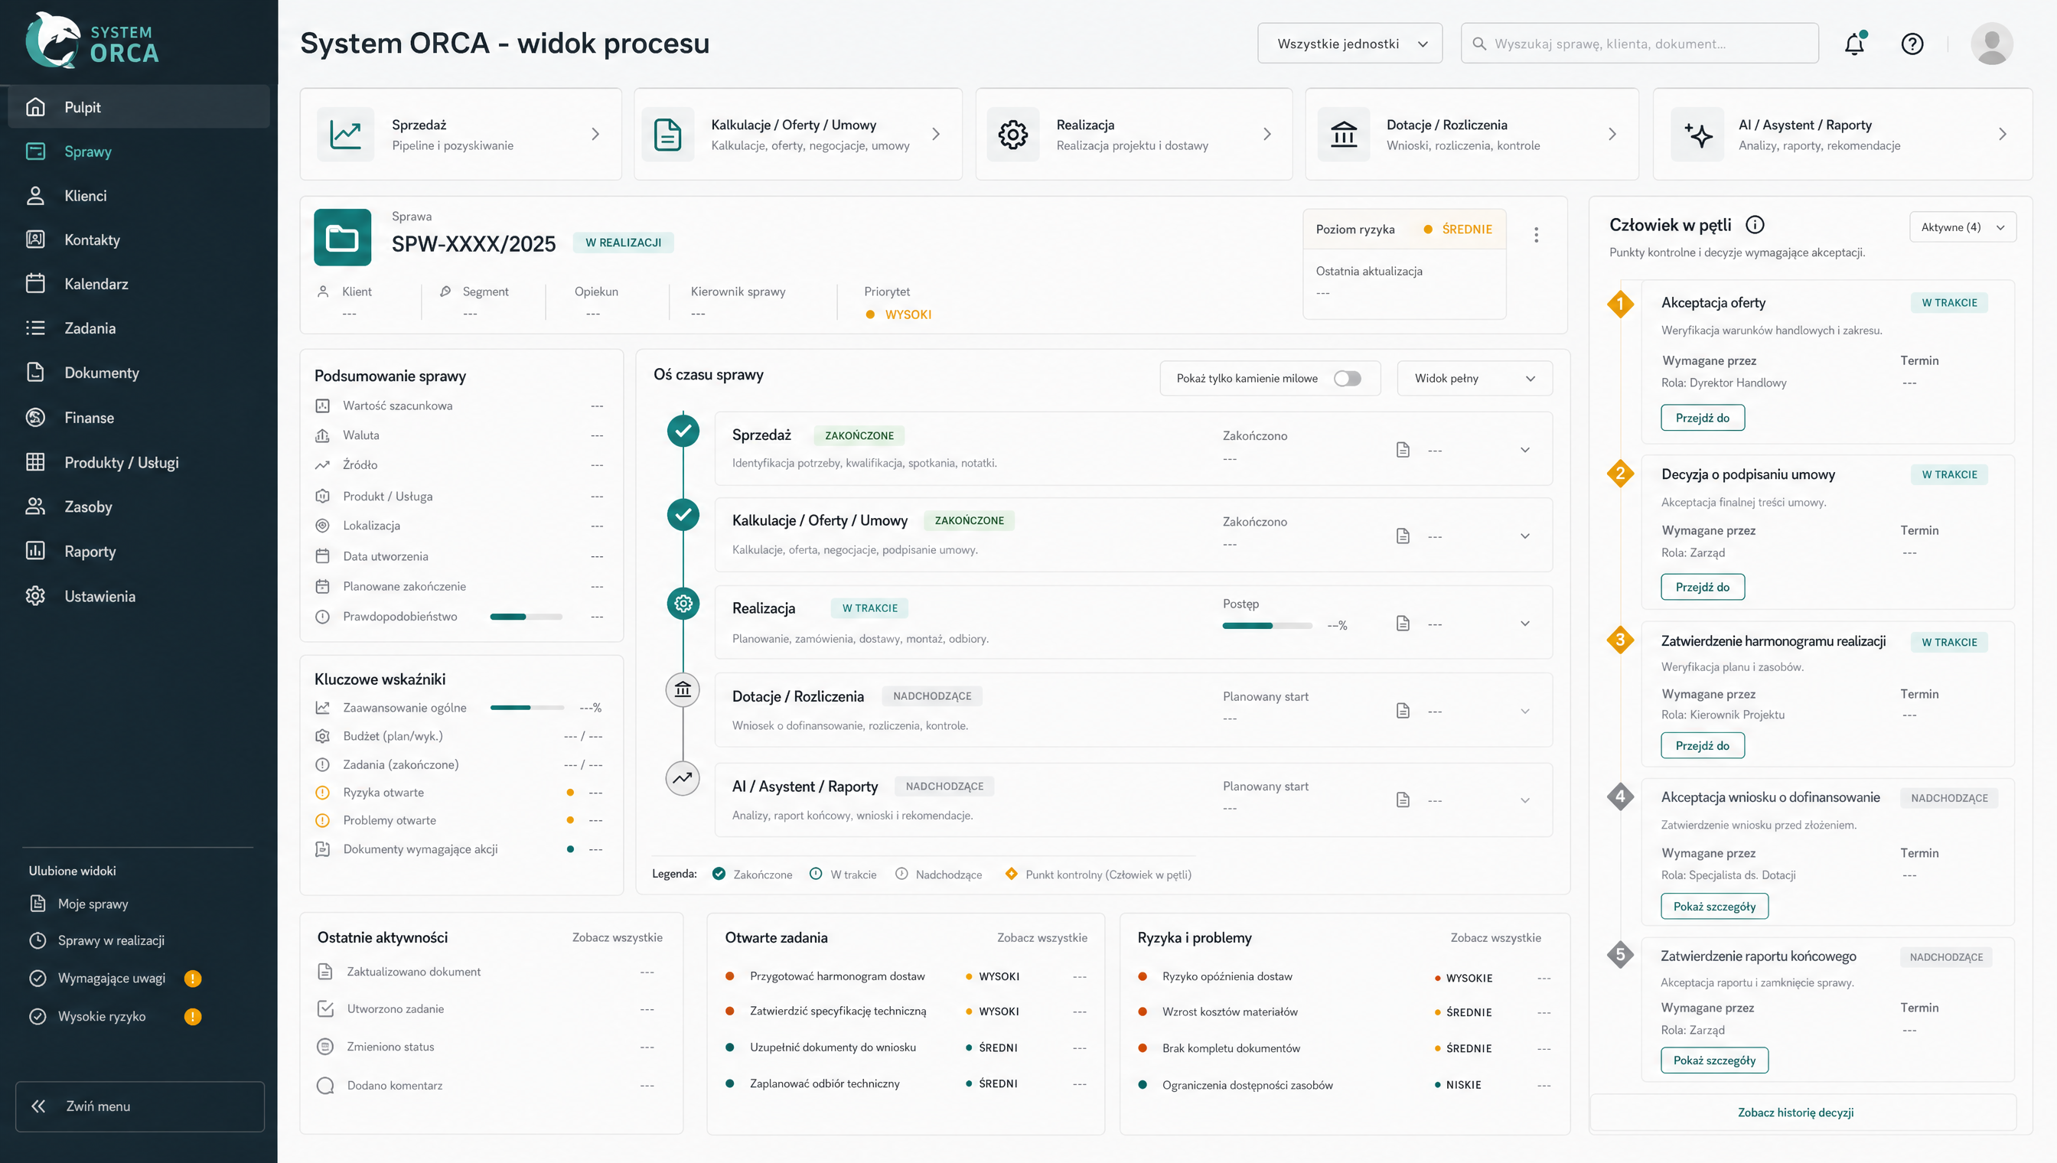Click checkpoint 1 diamond marker

(x=1620, y=304)
